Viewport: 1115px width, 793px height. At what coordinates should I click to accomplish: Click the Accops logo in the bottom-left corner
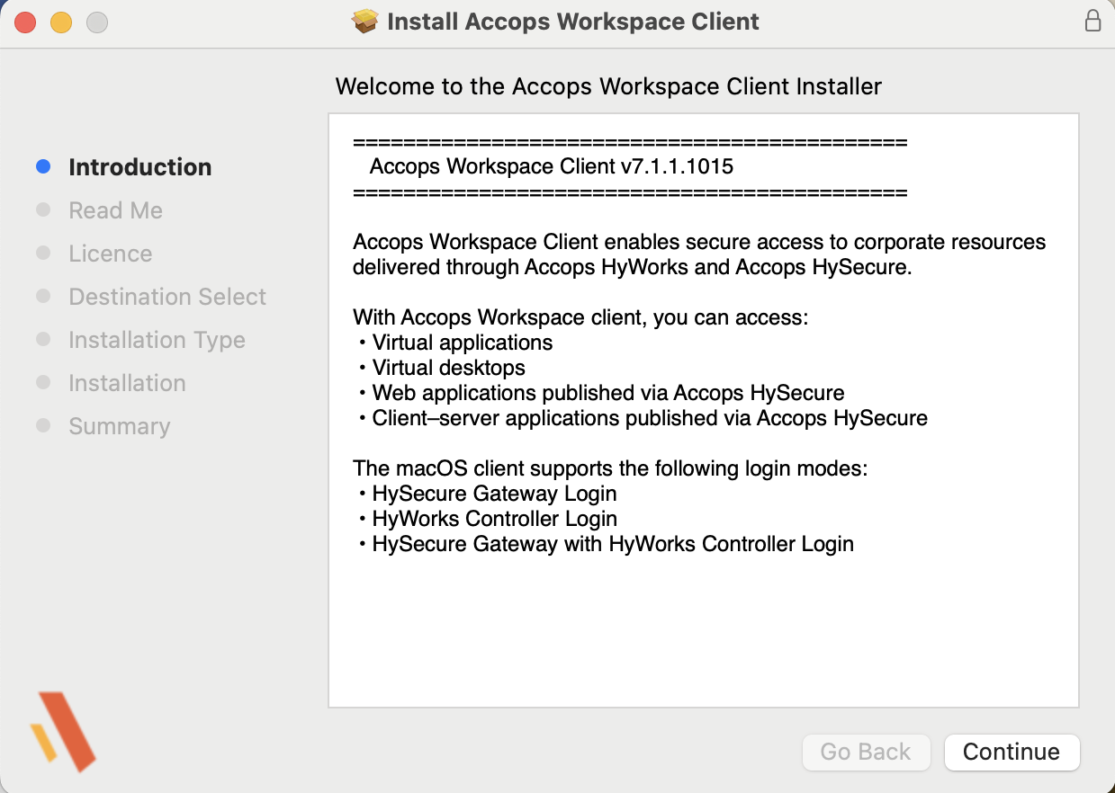click(63, 731)
